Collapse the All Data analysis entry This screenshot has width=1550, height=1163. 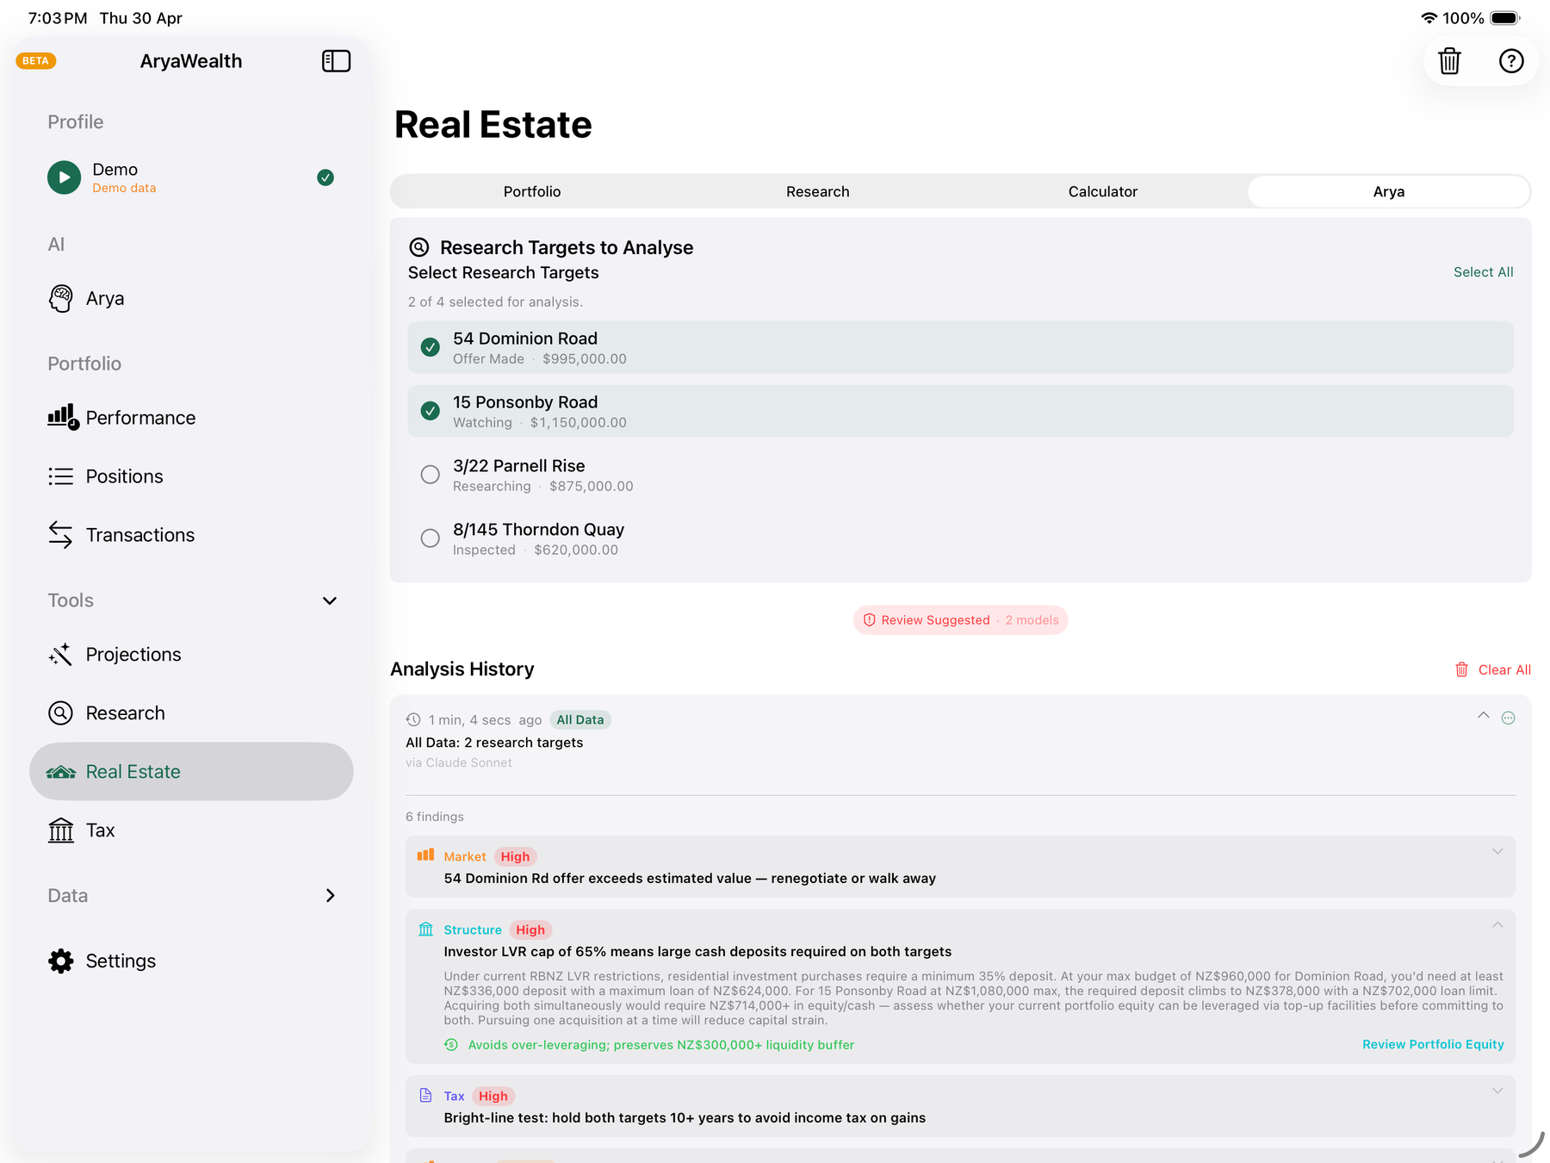[1483, 716]
